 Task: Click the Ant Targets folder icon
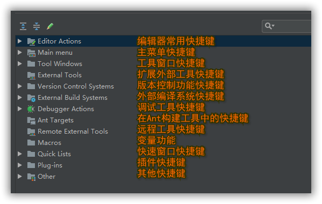point(31,120)
